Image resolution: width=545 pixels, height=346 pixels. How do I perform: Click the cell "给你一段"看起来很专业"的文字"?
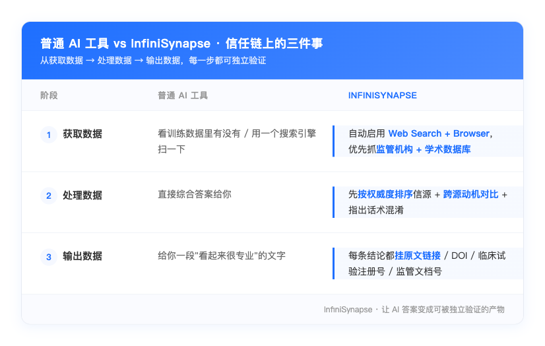pos(222,256)
